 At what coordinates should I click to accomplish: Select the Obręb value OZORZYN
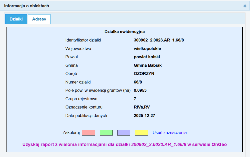point(144,73)
